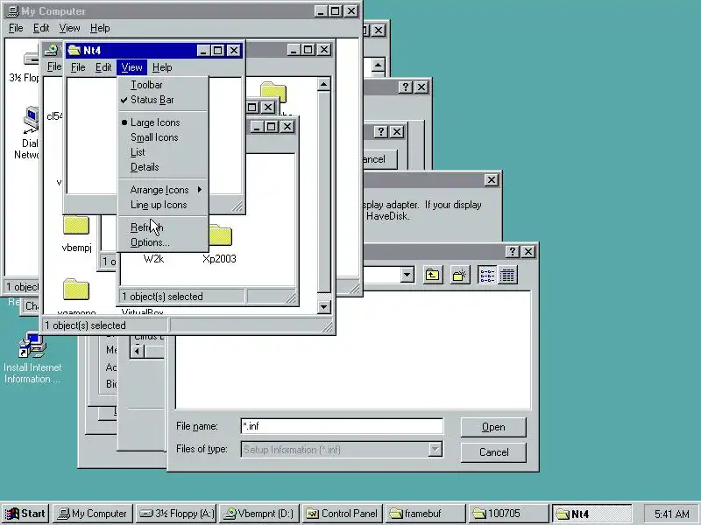Image resolution: width=701 pixels, height=525 pixels.
Task: Open the Nt4 window Help menu
Action: (x=162, y=67)
